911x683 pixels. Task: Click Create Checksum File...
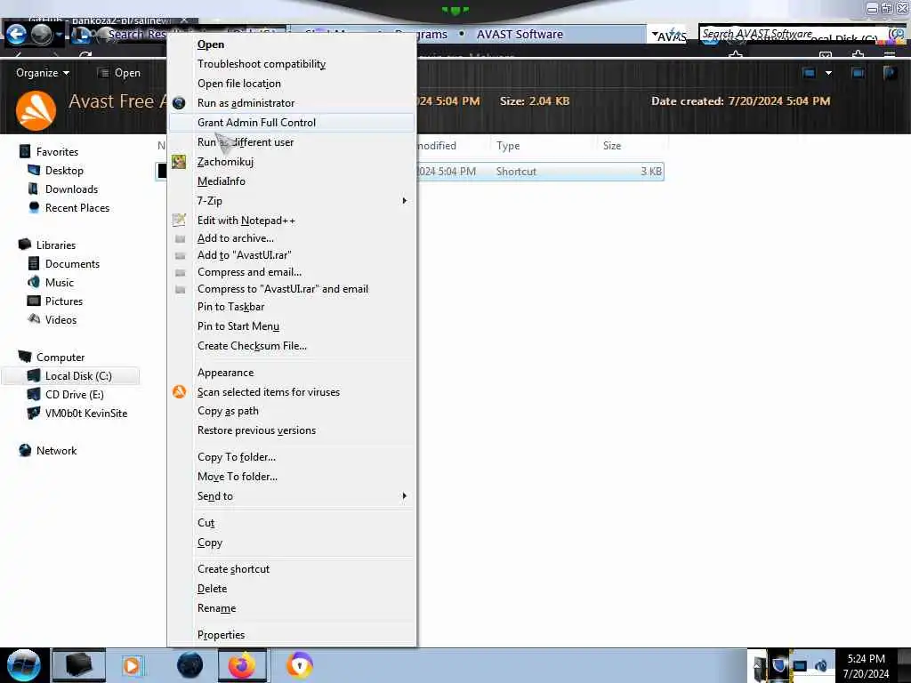point(252,346)
